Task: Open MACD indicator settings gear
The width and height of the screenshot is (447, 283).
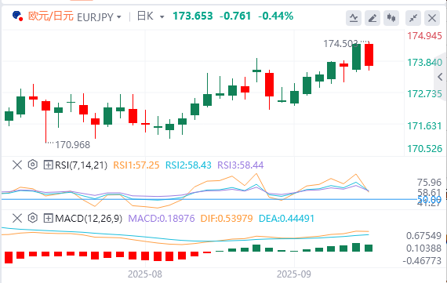Action: [x=33, y=218]
